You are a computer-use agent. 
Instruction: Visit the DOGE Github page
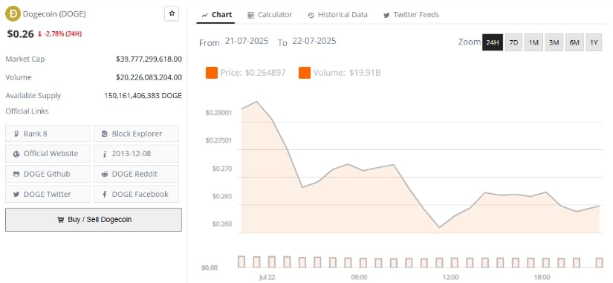point(48,174)
